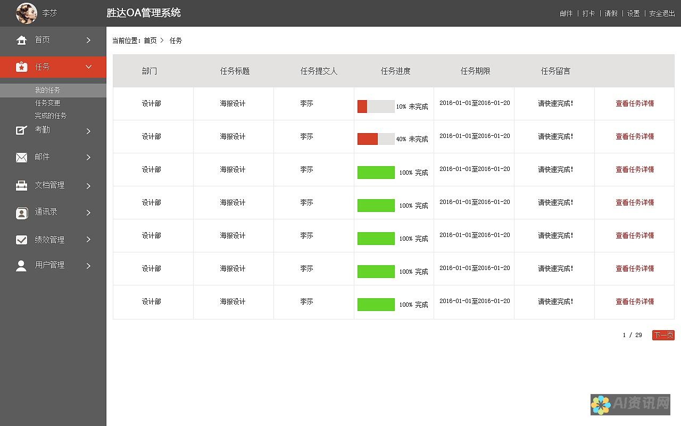Click 安全退出 to log out

pyautogui.click(x=662, y=13)
